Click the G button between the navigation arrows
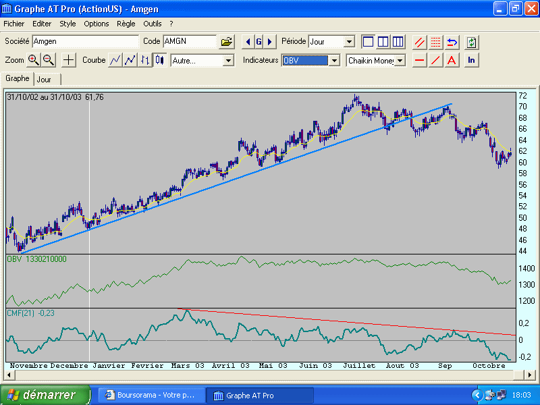This screenshot has height=405, width=540. (259, 42)
